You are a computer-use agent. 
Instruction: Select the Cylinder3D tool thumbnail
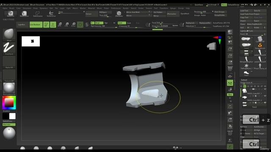click(x=260, y=39)
